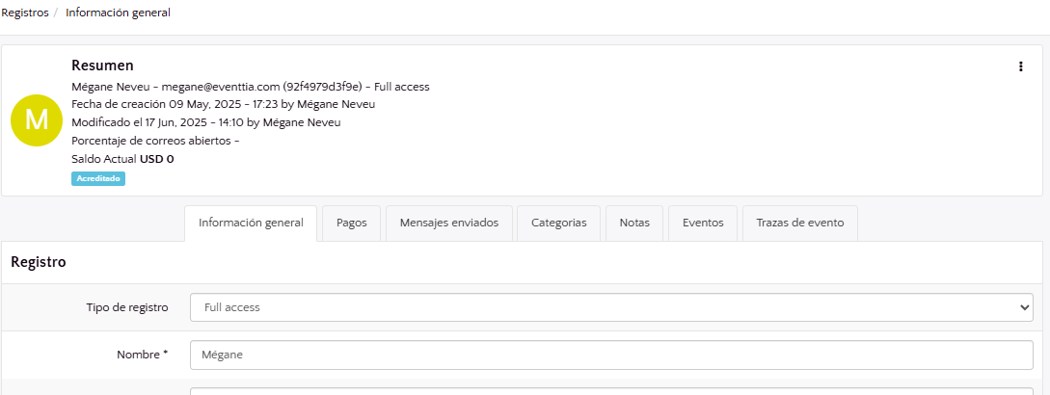This screenshot has width=1050, height=395.
Task: Click the Registro section header
Action: pyautogui.click(x=39, y=261)
